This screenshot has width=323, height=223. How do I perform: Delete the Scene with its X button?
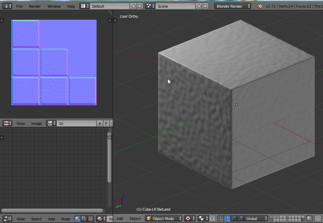[x=205, y=6]
